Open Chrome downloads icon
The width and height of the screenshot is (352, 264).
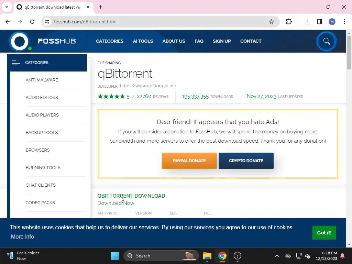click(307, 22)
